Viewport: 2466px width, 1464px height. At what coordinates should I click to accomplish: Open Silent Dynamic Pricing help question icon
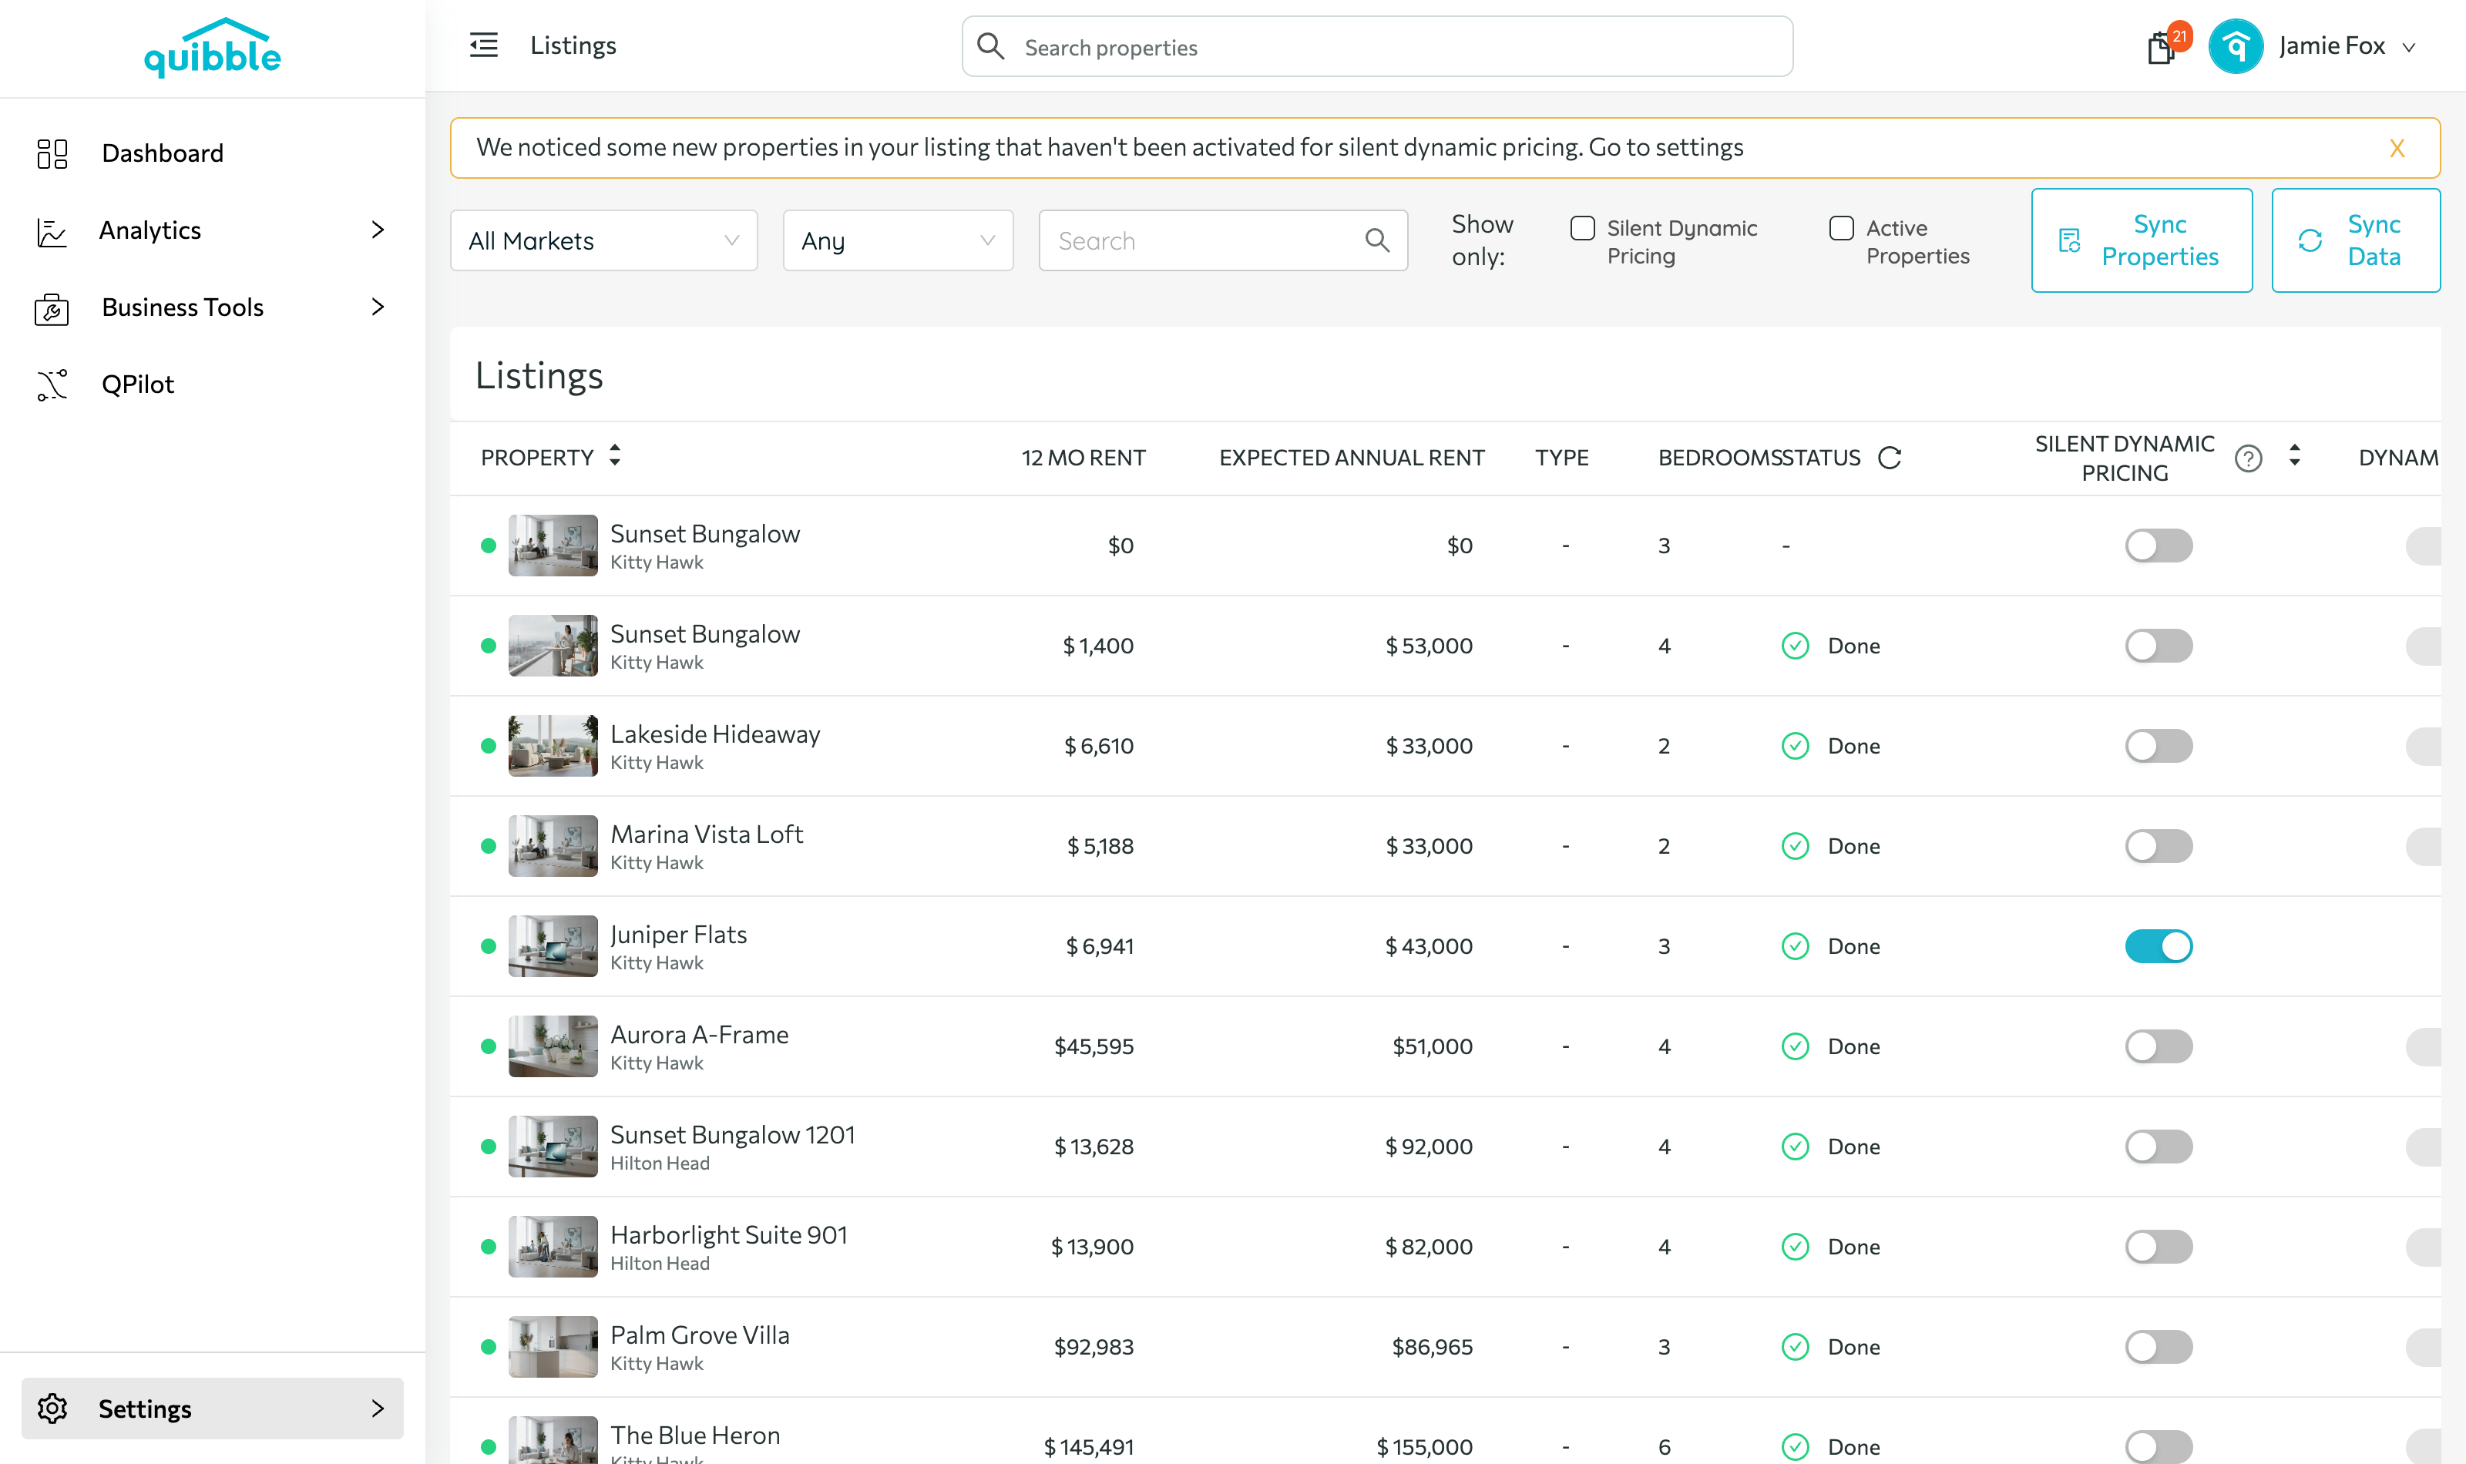pos(2248,458)
